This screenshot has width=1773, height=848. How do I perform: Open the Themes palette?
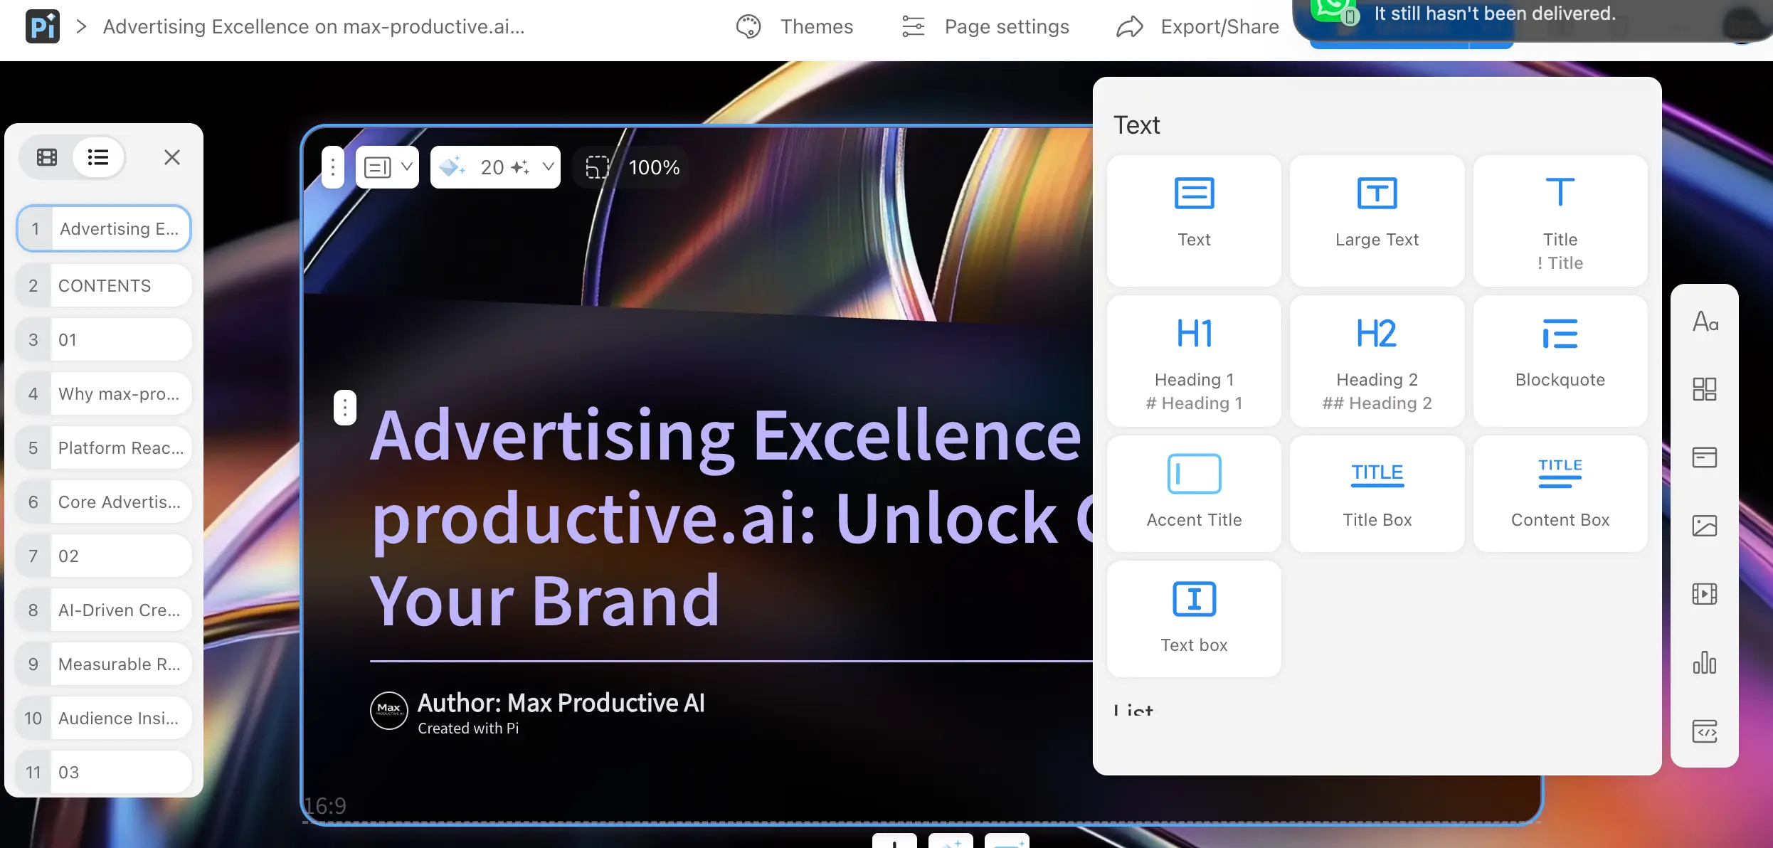[794, 27]
